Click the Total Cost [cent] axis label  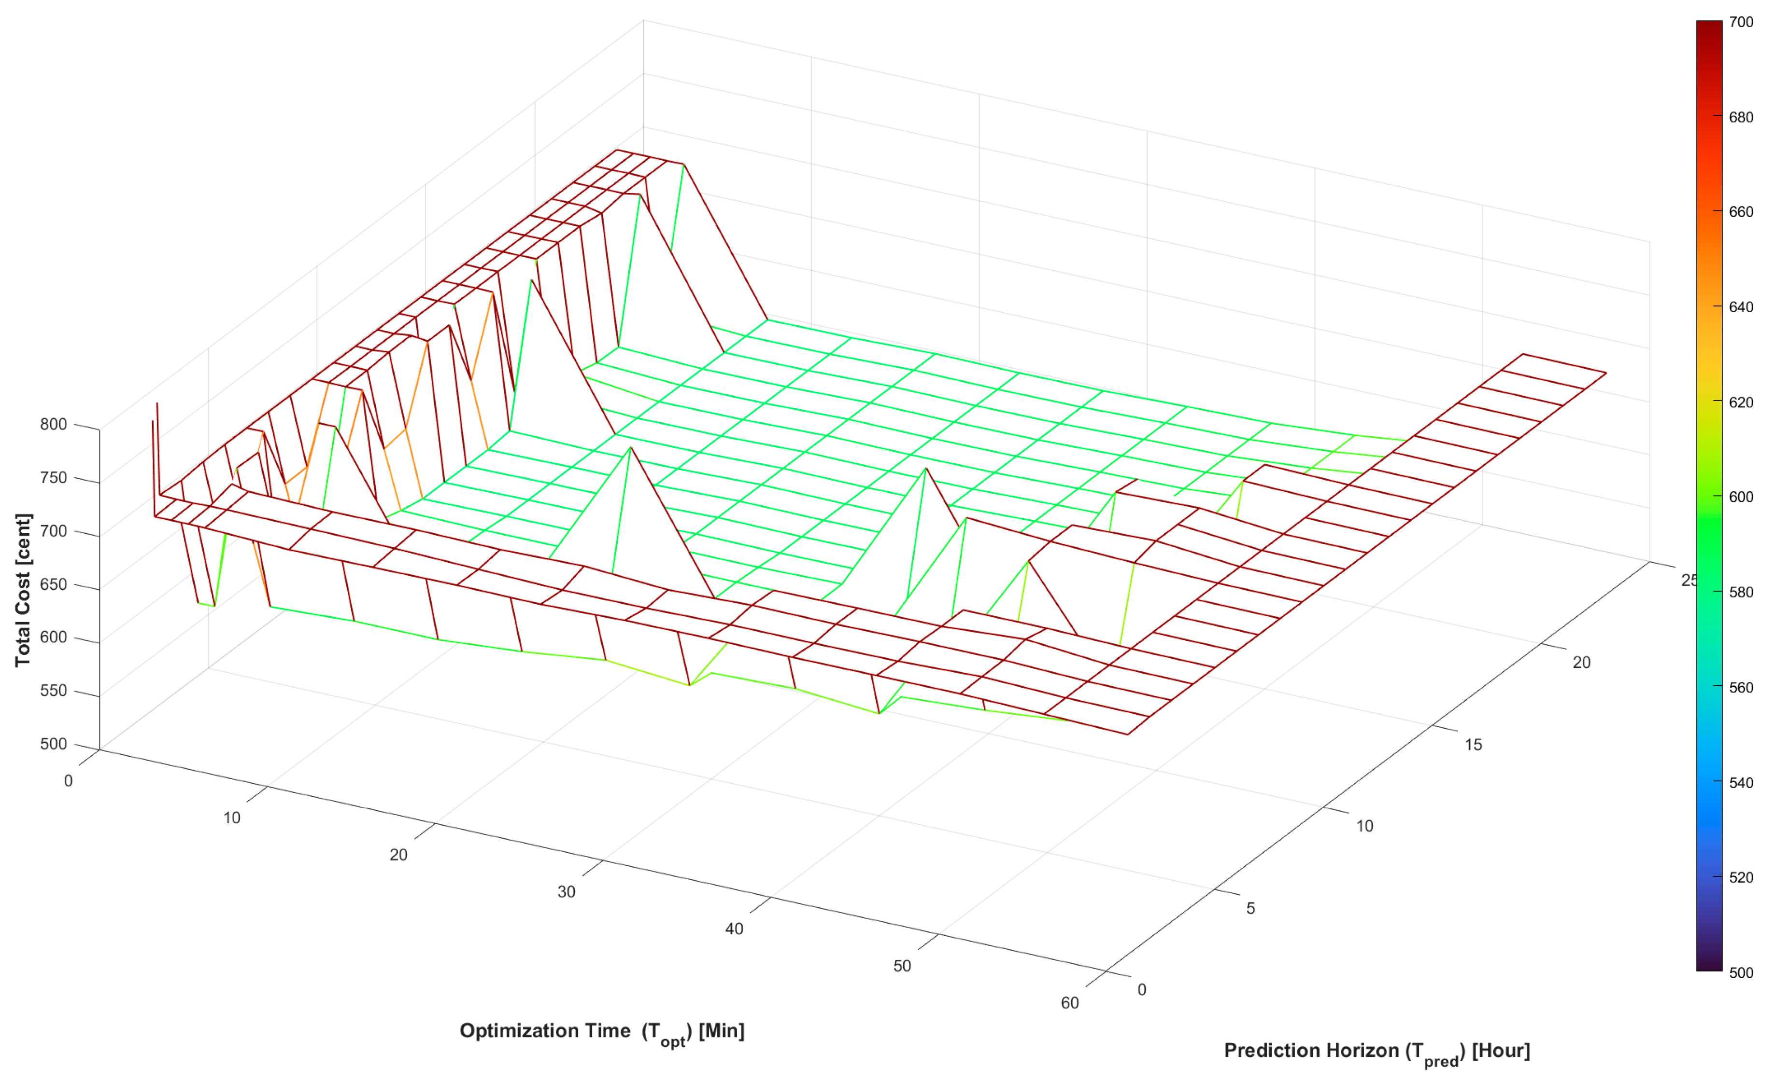[x=23, y=590]
